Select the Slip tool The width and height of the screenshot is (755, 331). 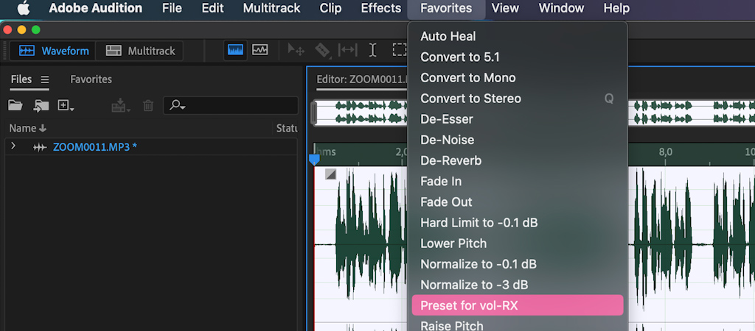coord(348,50)
